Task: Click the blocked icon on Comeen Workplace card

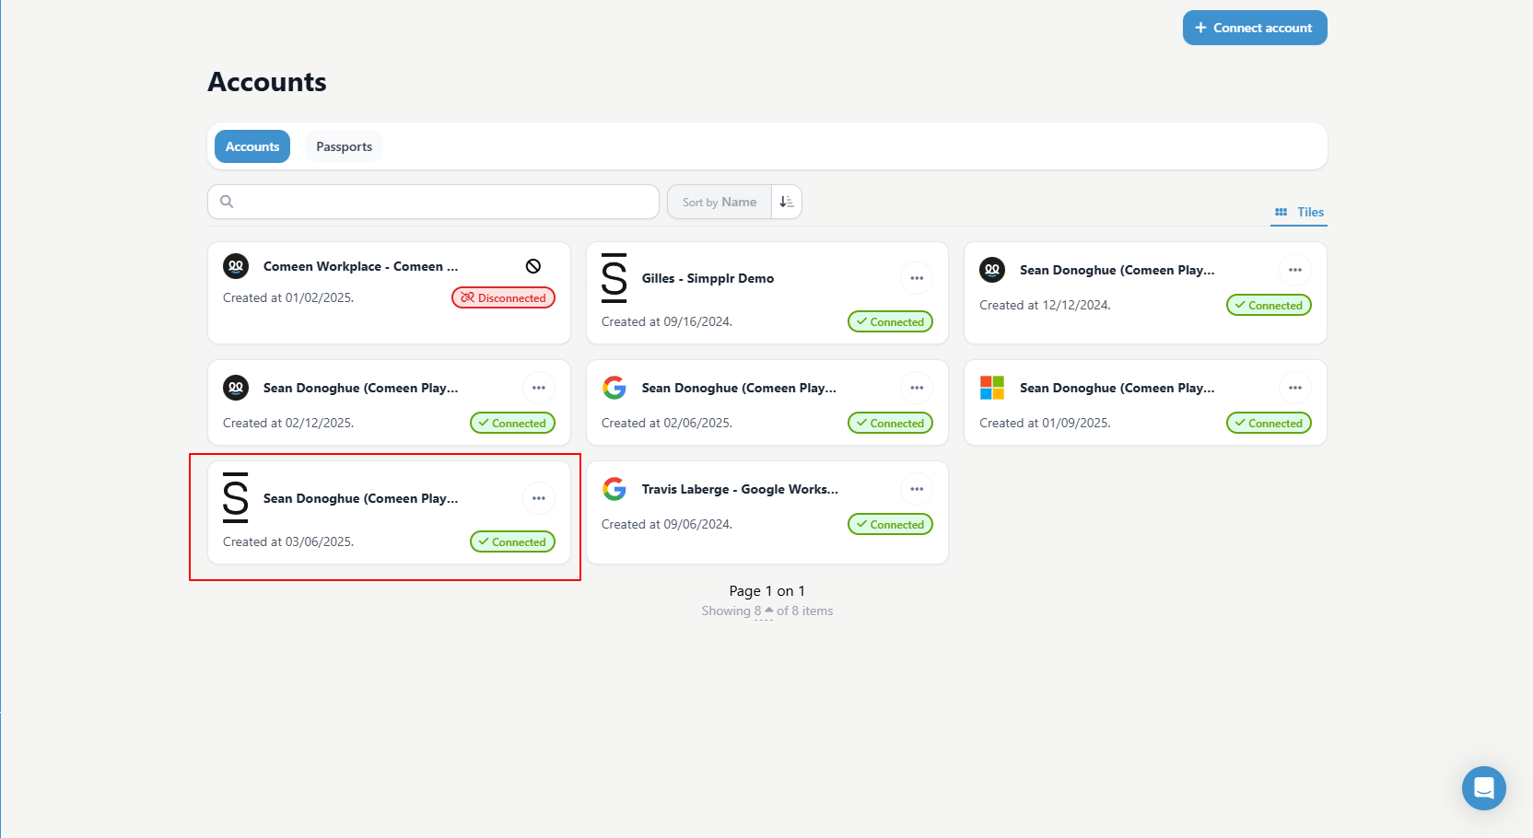Action: click(x=533, y=266)
